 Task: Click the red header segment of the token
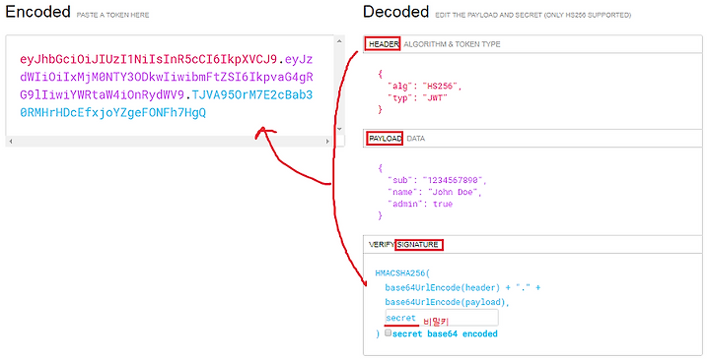tap(148, 59)
